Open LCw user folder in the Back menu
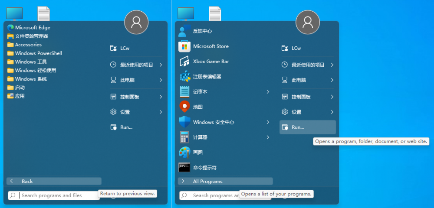The height and width of the screenshot is (208, 434). (136, 49)
